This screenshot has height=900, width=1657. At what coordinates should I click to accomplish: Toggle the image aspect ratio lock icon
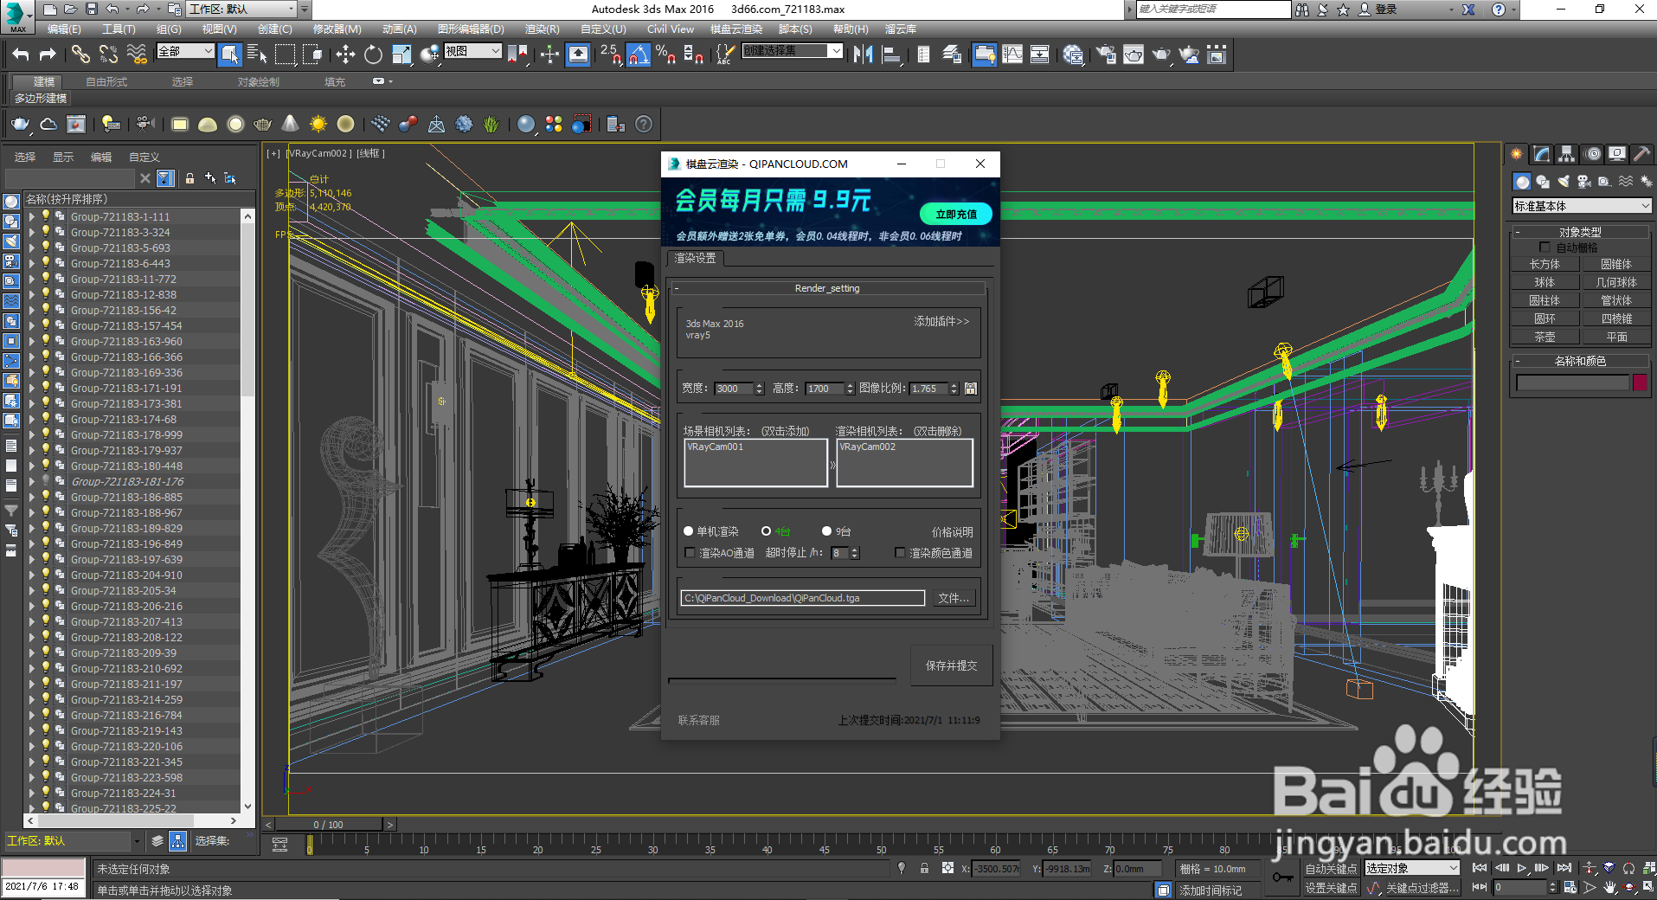click(971, 389)
